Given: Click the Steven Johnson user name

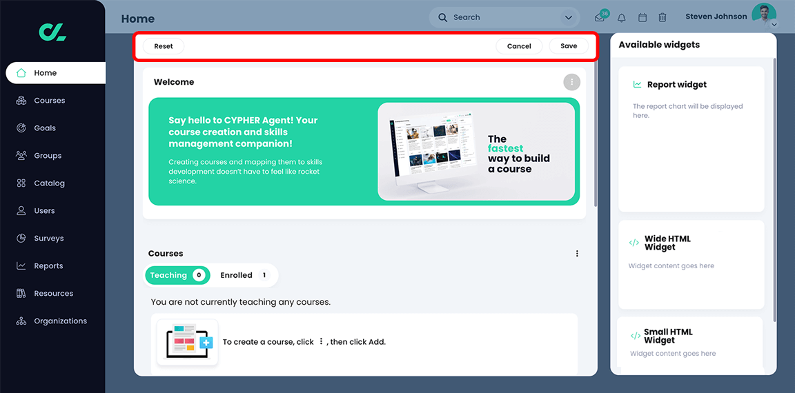Looking at the screenshot, I should click(x=716, y=17).
